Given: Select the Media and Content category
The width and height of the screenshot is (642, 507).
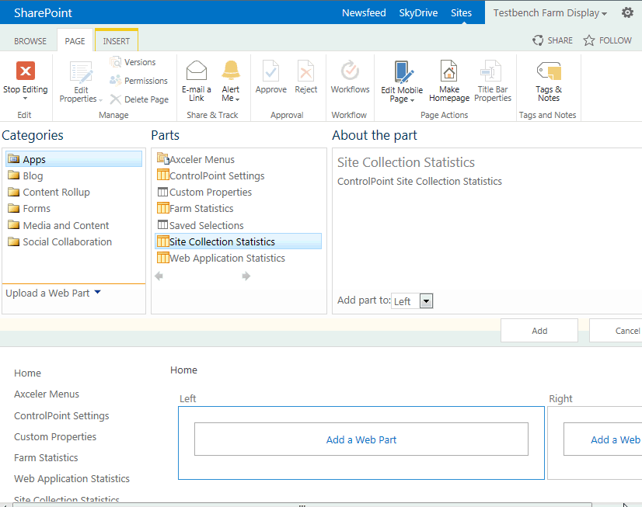Looking at the screenshot, I should 66,225.
